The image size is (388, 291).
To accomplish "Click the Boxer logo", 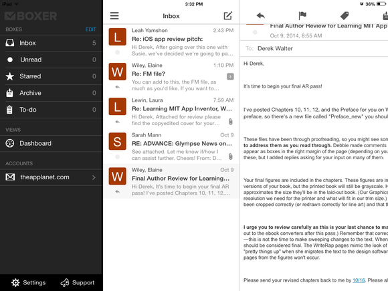I will pos(31,16).
